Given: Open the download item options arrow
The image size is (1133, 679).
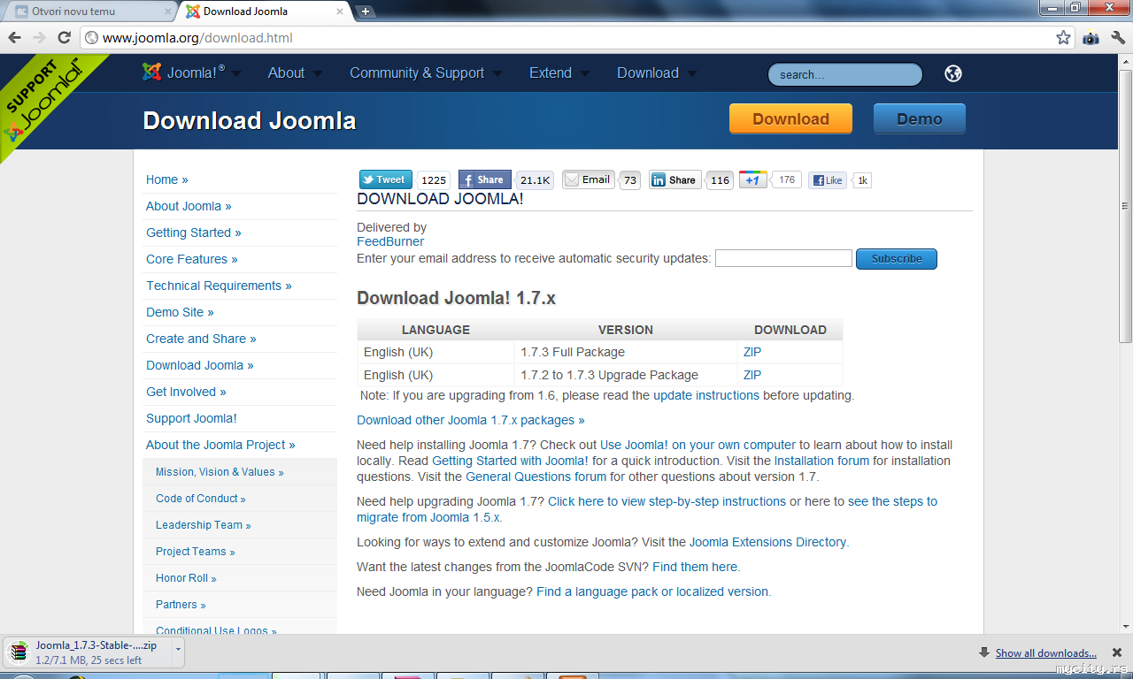Looking at the screenshot, I should [178, 652].
